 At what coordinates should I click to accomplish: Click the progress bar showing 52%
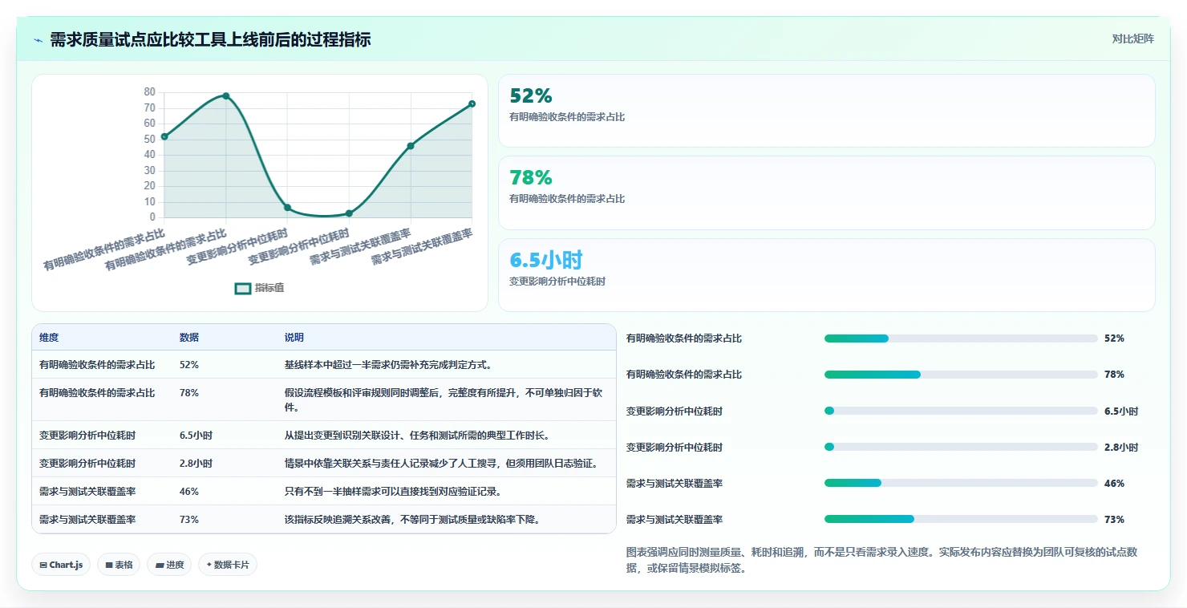coord(961,338)
